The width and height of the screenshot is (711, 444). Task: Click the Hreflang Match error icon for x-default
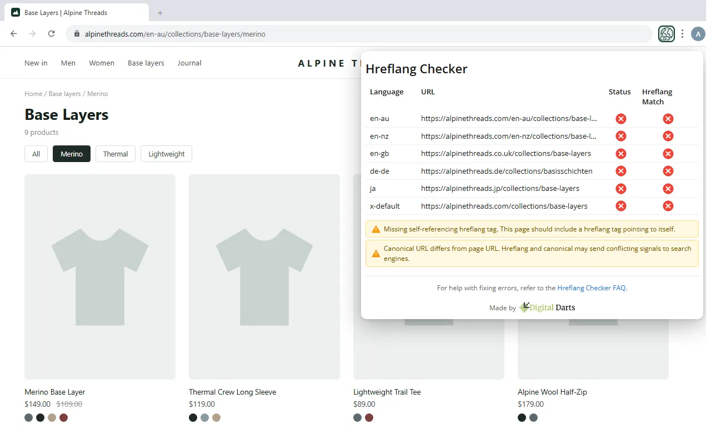point(668,206)
